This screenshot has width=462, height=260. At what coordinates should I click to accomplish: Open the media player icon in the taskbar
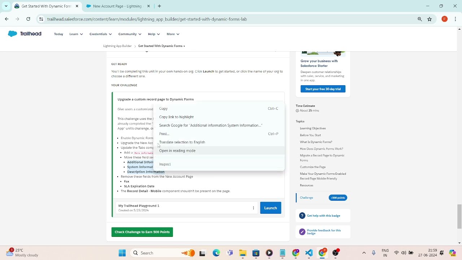[269, 253]
